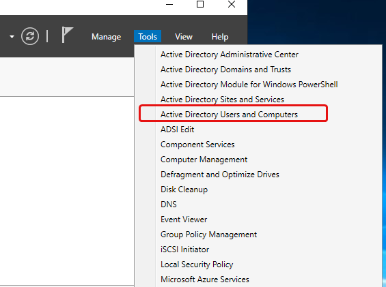The image size is (386, 287).
Task: Collapse the Tools menu
Action: point(148,37)
